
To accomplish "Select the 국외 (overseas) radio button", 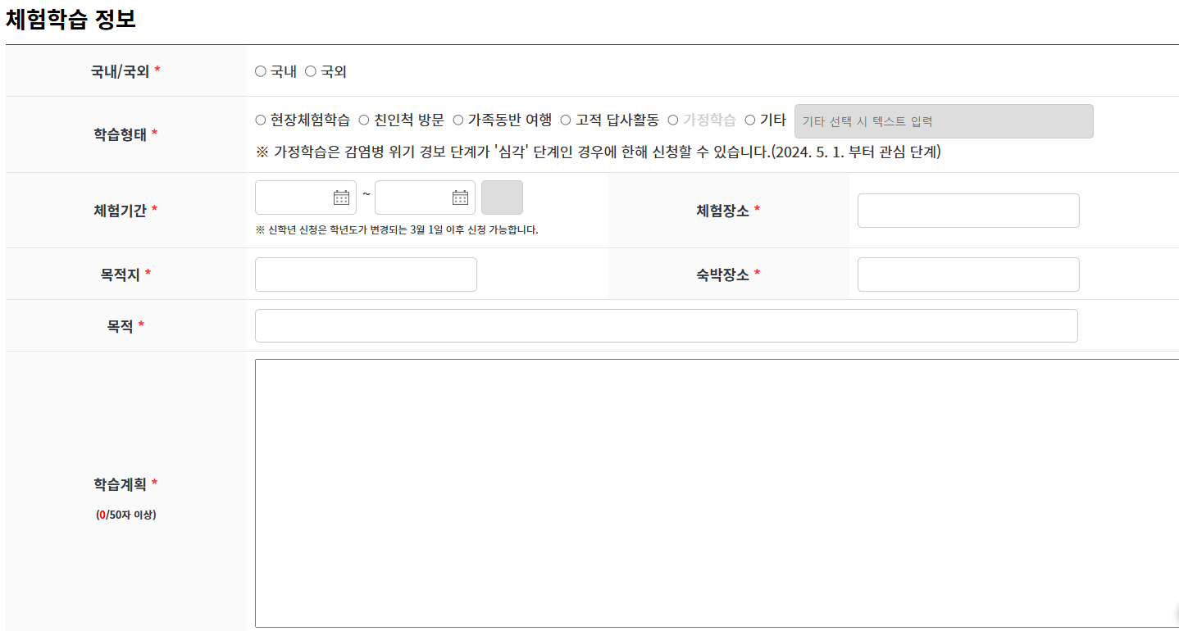I will [x=310, y=71].
